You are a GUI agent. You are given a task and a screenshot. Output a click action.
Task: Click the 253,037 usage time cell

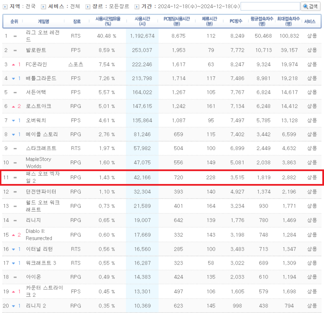[x=142, y=50]
